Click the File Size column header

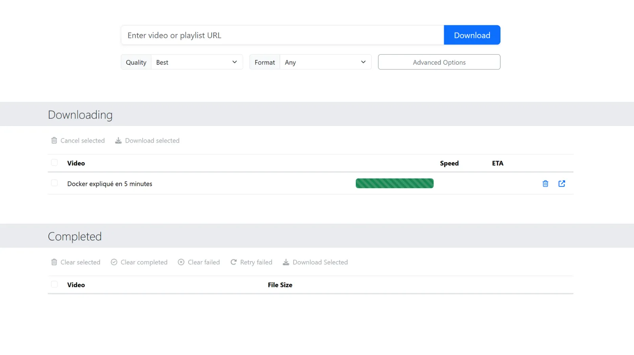(280, 285)
